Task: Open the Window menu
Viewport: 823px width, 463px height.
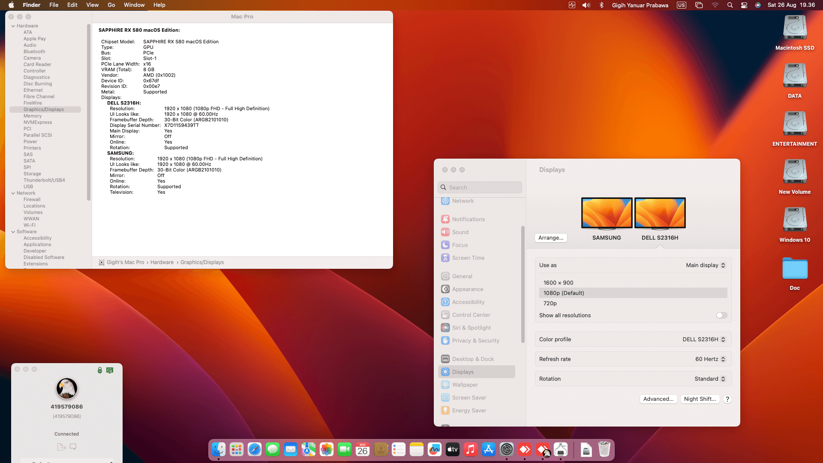Action: (x=134, y=5)
